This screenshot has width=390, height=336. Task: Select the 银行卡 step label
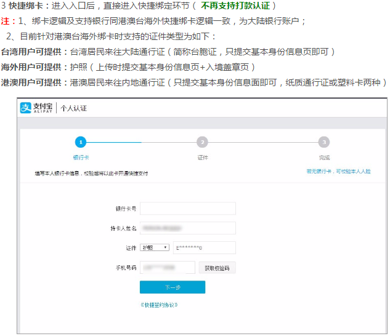(80, 158)
